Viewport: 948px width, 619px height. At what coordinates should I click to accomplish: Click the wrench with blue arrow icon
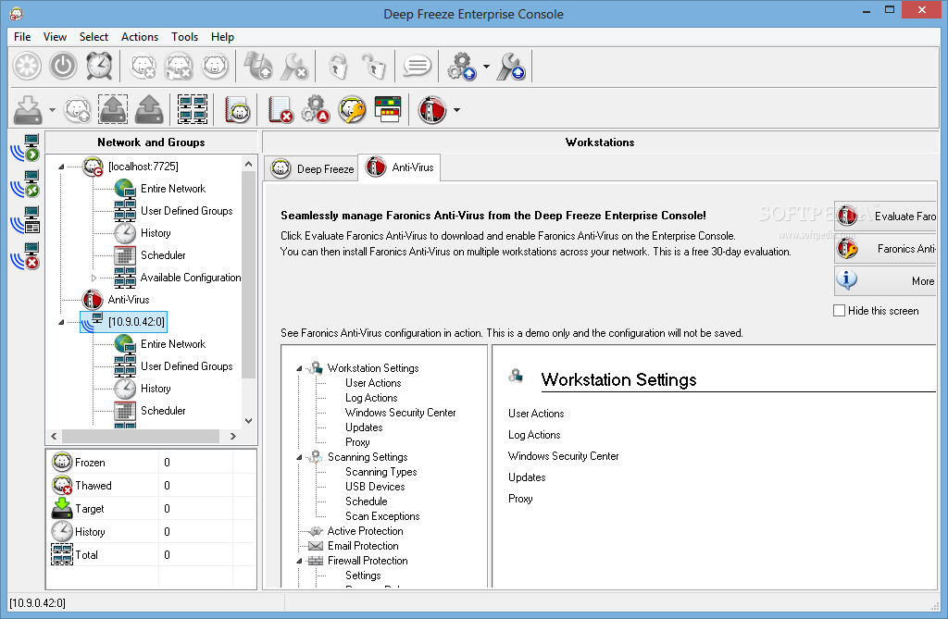511,66
